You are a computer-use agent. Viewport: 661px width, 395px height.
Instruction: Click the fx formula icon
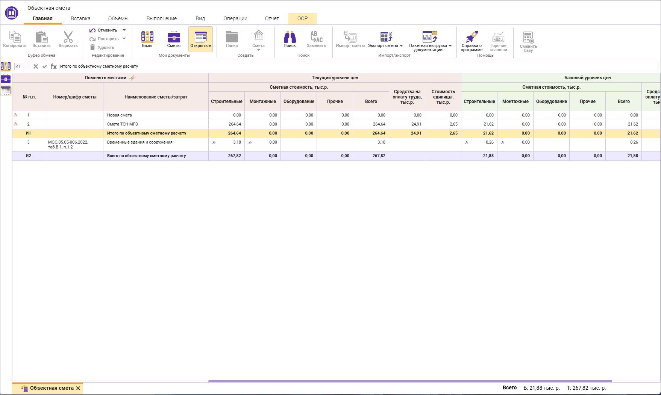[54, 67]
